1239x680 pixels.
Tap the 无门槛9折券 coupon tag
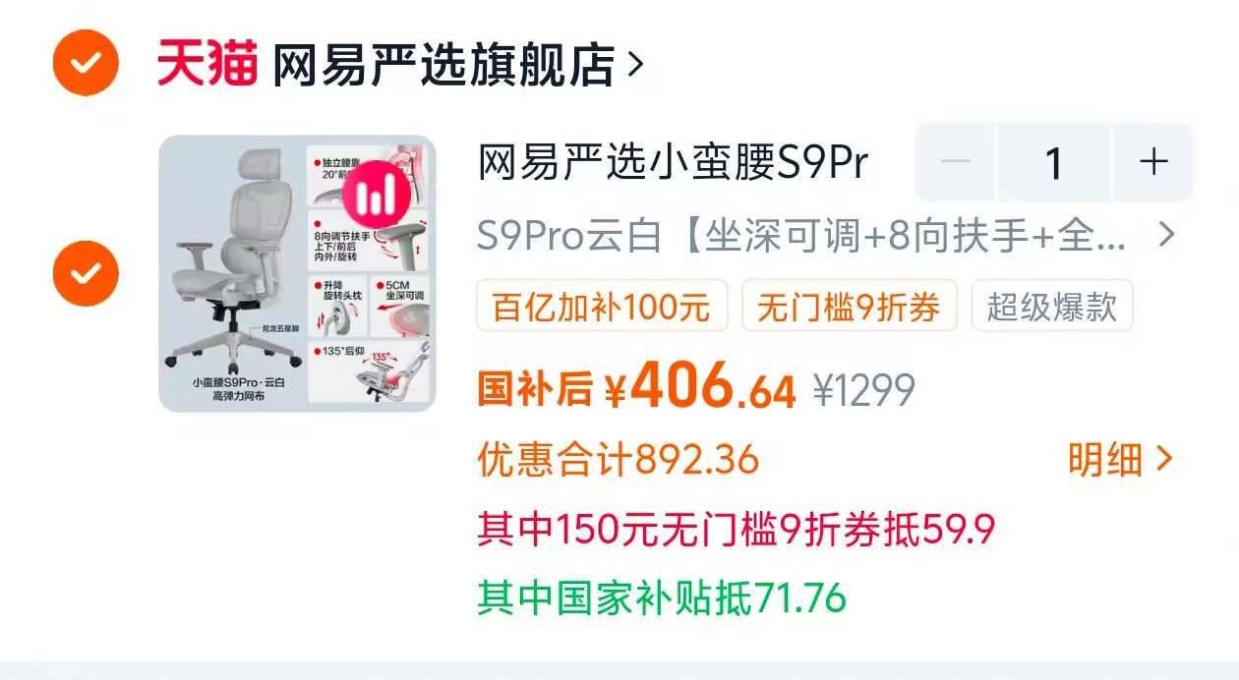pyautogui.click(x=850, y=306)
